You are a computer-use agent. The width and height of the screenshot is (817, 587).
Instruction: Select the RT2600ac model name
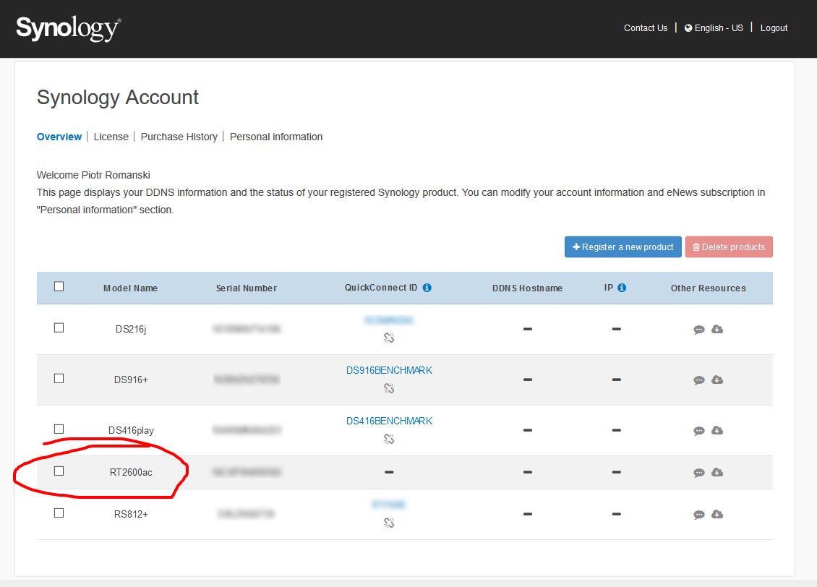(131, 472)
